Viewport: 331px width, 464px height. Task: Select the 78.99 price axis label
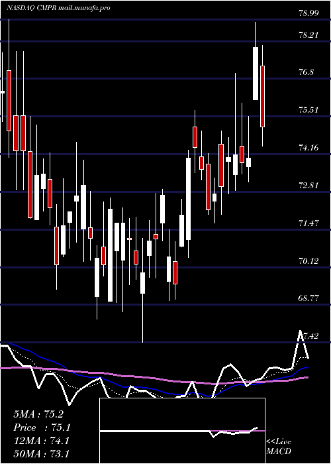308,13
